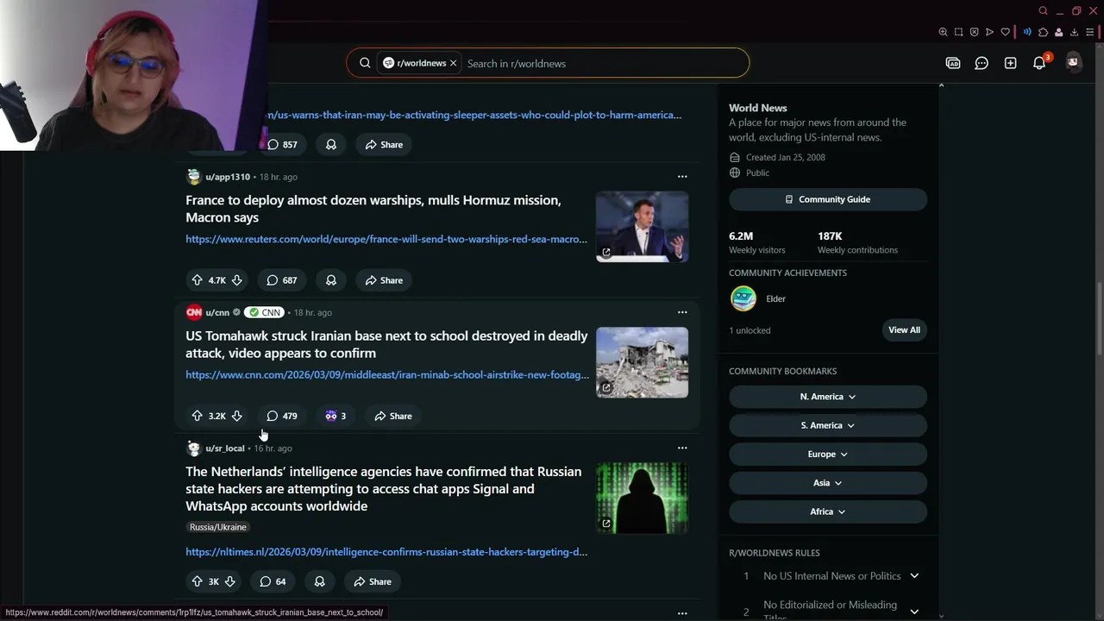This screenshot has height=621, width=1104.
Task: Open the destroyed building thumbnail
Action: coord(643,362)
